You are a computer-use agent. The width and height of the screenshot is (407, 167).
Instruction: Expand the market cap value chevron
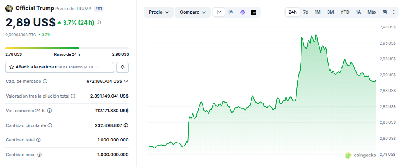tap(126, 82)
